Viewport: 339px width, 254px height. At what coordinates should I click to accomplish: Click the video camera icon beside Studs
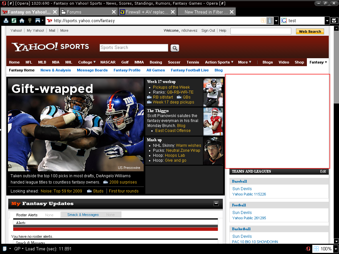click(89, 191)
